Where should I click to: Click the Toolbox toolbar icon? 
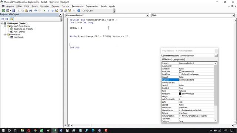point(74,11)
